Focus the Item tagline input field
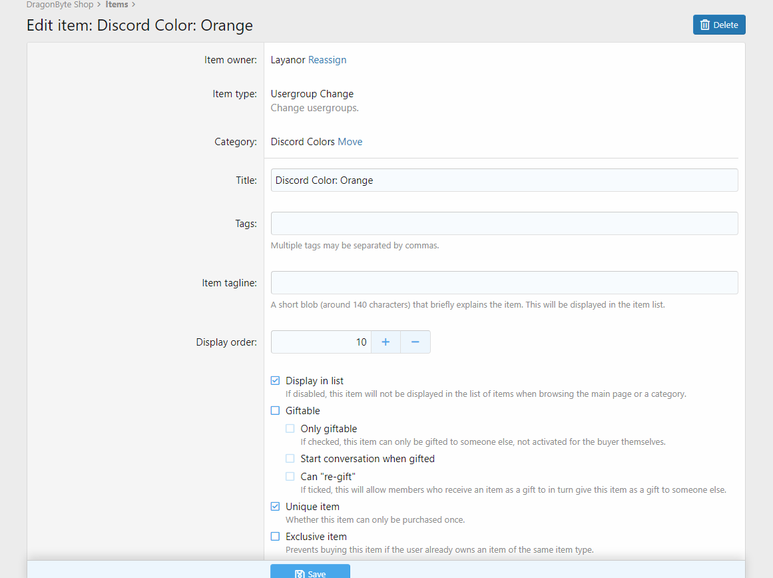 [x=504, y=282]
